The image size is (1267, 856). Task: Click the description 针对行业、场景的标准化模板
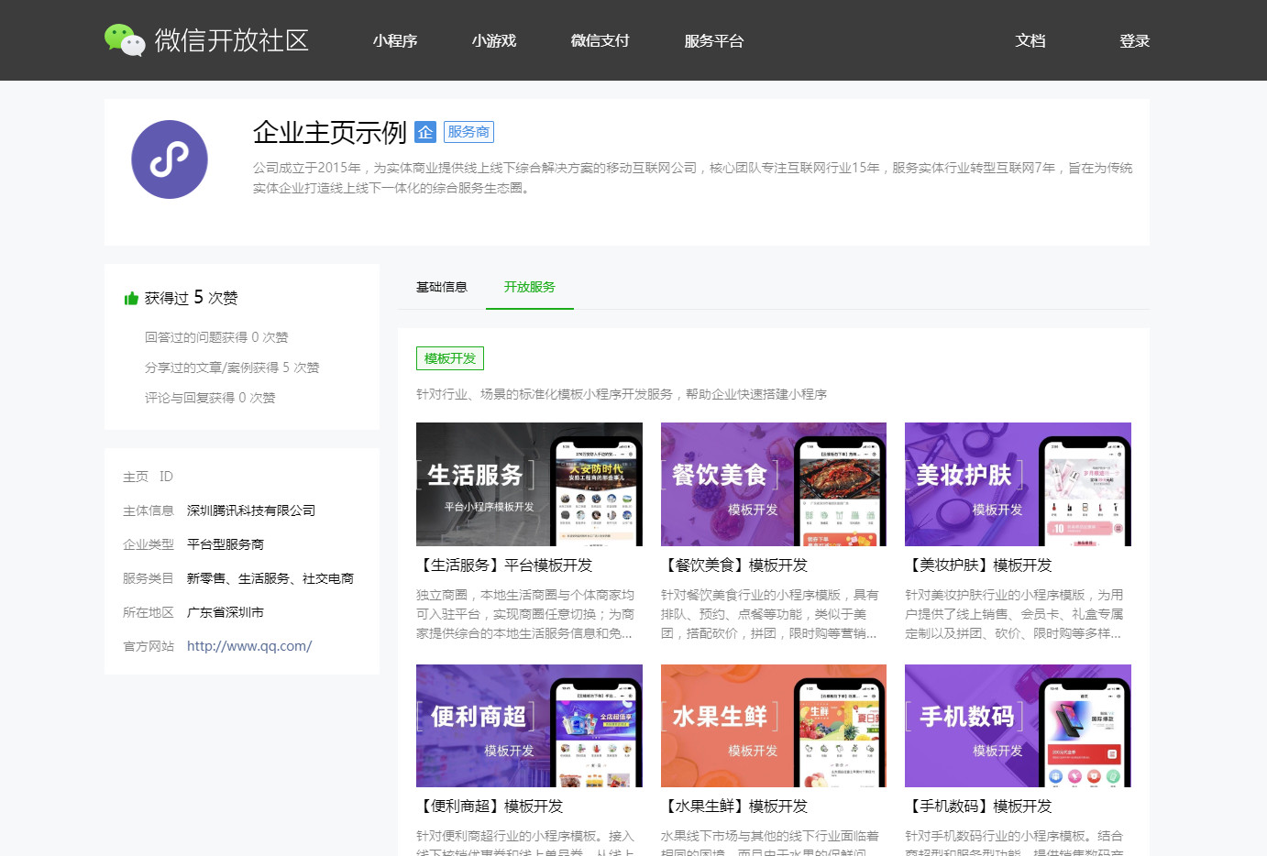622,394
